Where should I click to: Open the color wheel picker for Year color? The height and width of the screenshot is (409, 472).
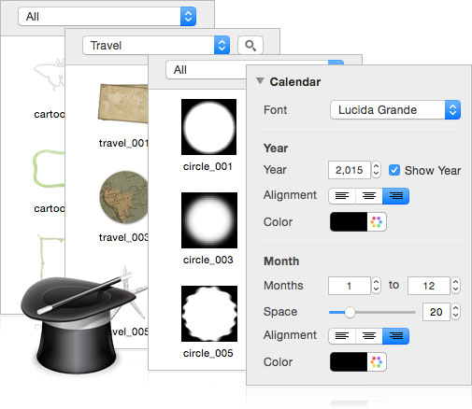pyautogui.click(x=377, y=222)
